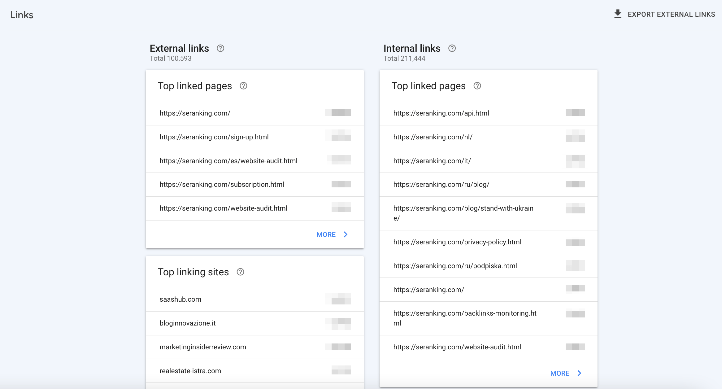Click help icon next to Top linking sites
This screenshot has width=722, height=389.
pos(241,272)
